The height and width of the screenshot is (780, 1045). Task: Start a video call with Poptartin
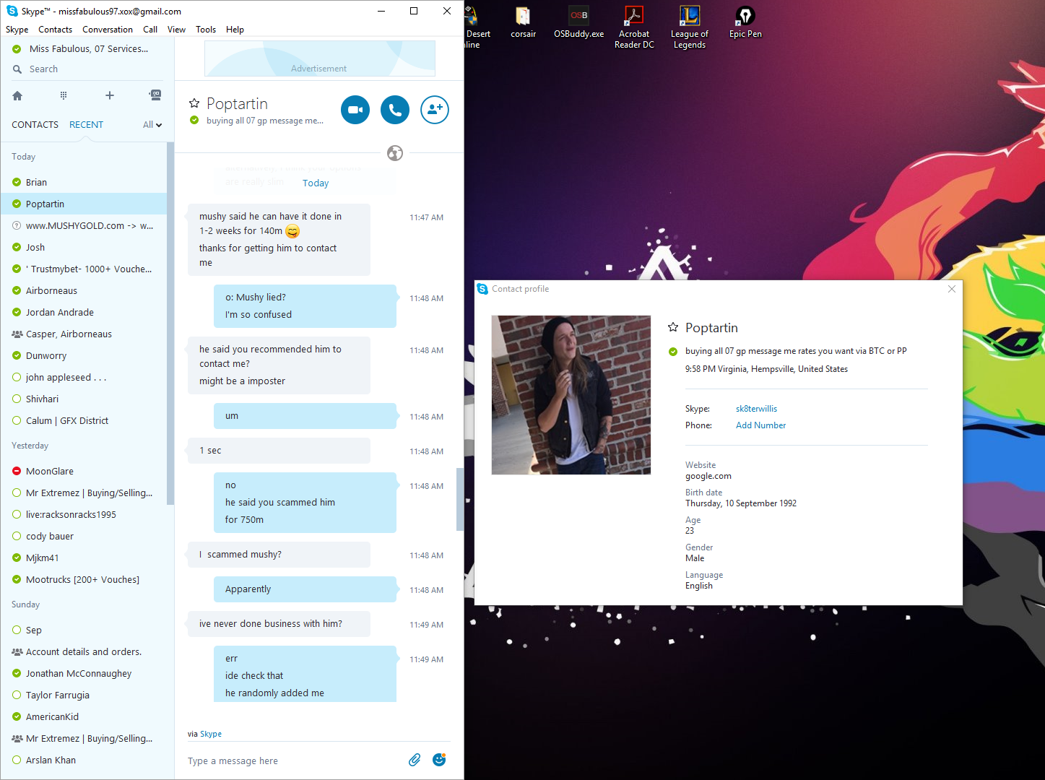tap(355, 110)
